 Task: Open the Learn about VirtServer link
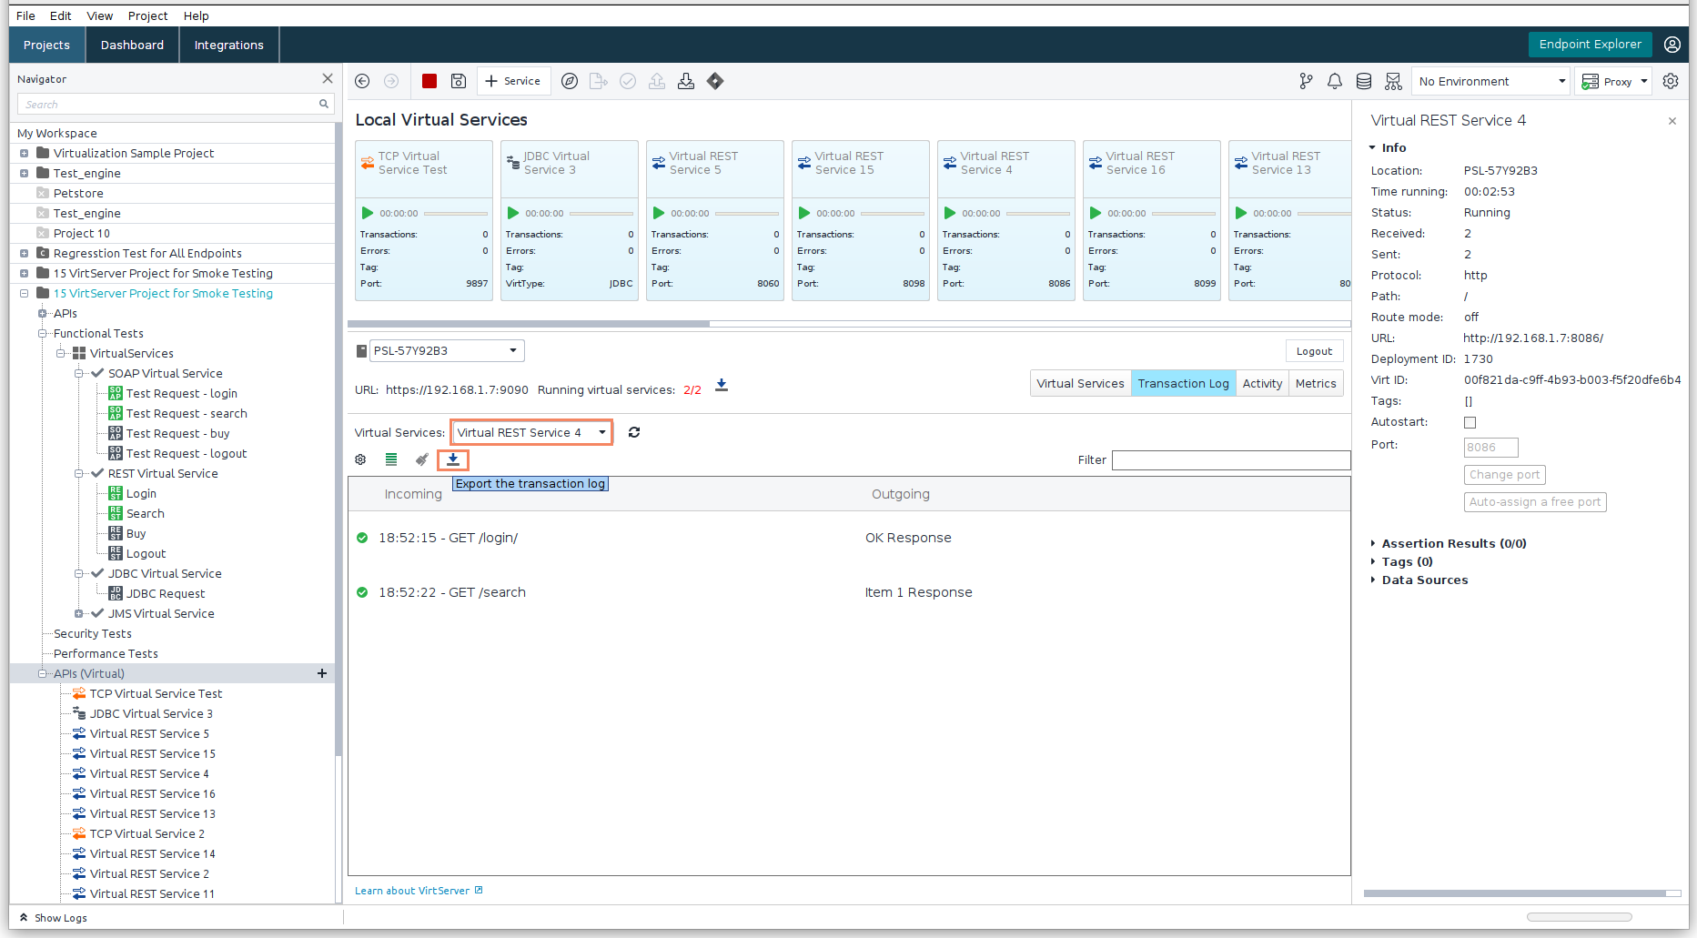pyautogui.click(x=412, y=891)
